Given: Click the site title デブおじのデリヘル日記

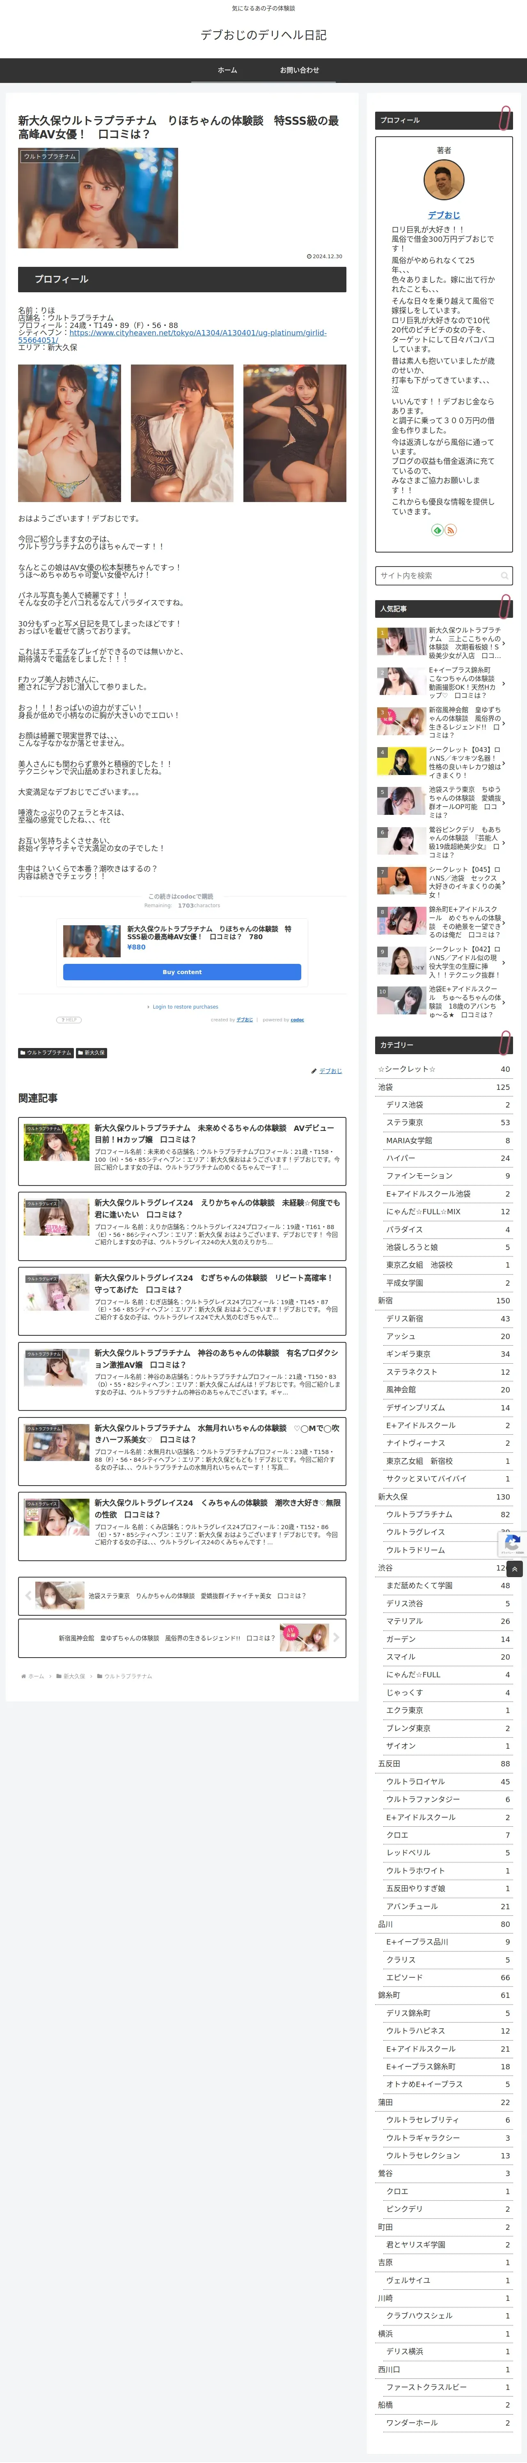Looking at the screenshot, I should point(263,34).
